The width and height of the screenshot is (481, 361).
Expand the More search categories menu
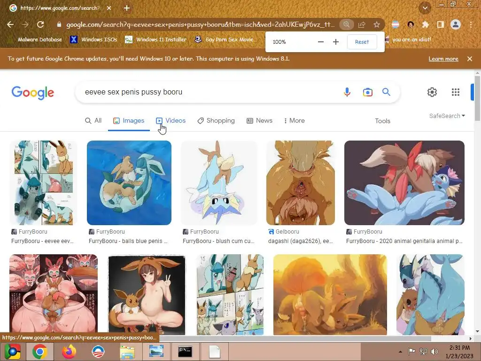294,121
